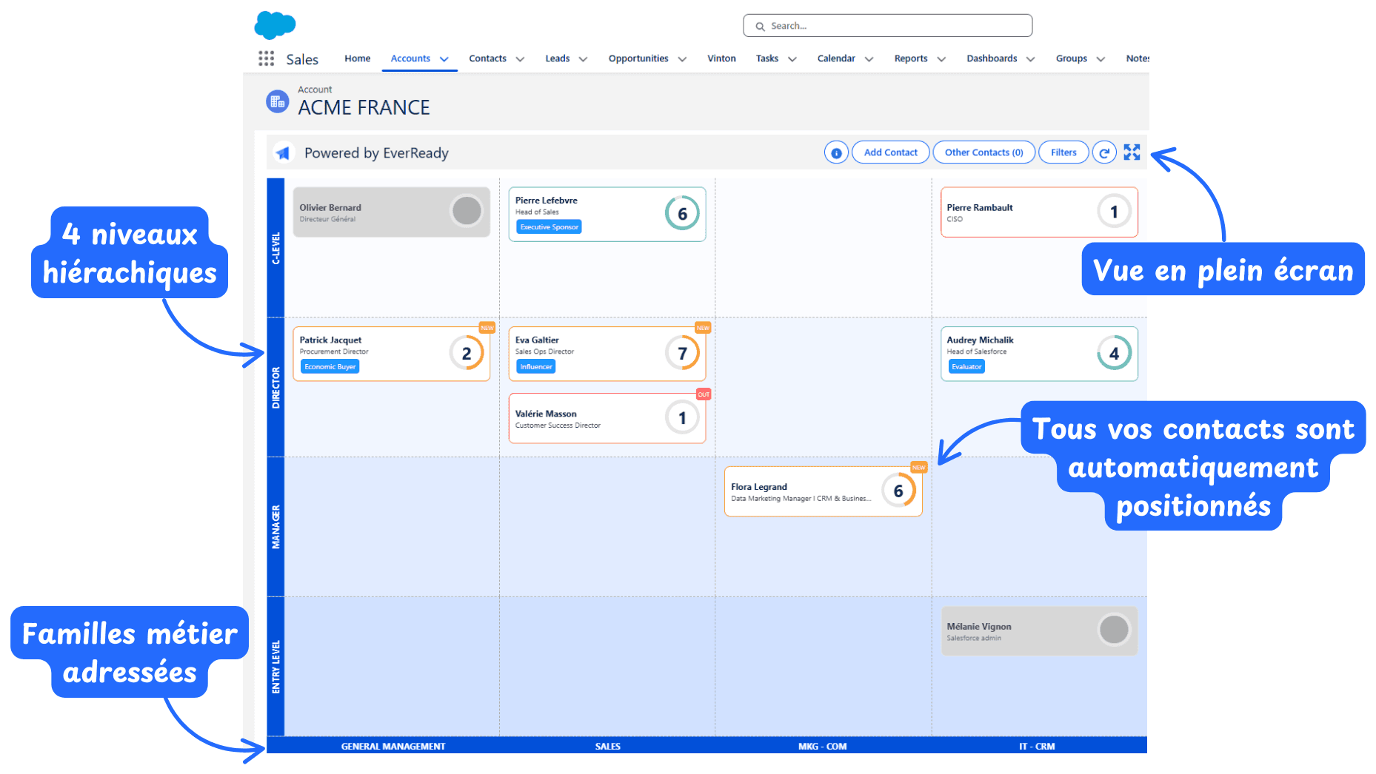Click Valérie Masson's score circle 1
The height and width of the screenshot is (774, 1376).
(682, 418)
